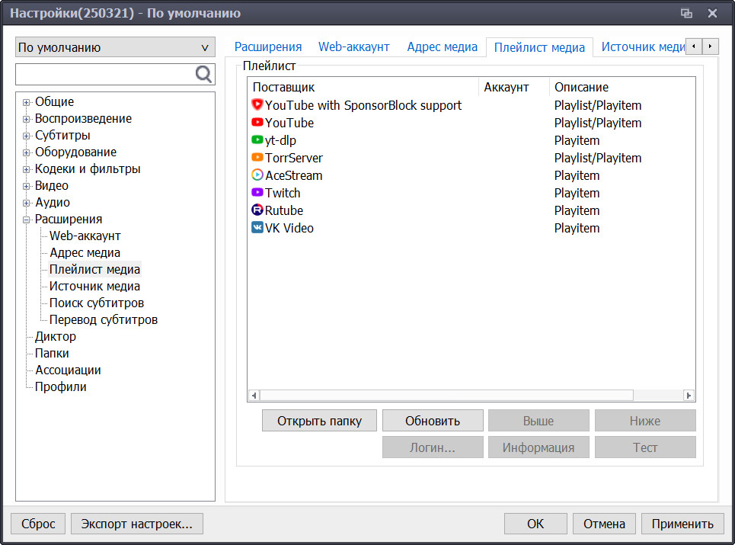The image size is (735, 545).
Task: Click the Аккаунт column header
Action: pyautogui.click(x=514, y=87)
